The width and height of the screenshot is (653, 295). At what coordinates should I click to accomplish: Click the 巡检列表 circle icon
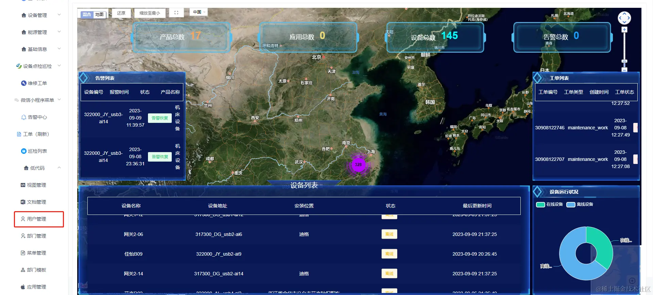tap(24, 151)
